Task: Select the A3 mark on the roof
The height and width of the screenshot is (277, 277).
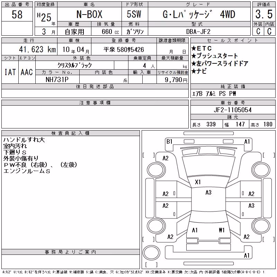Action: coord(208,193)
